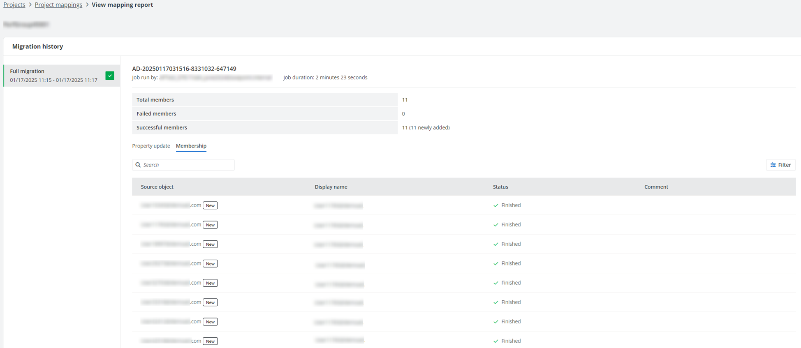Image resolution: width=801 pixels, height=348 pixels.
Task: Click the New badge in the first row
Action: [x=210, y=205]
